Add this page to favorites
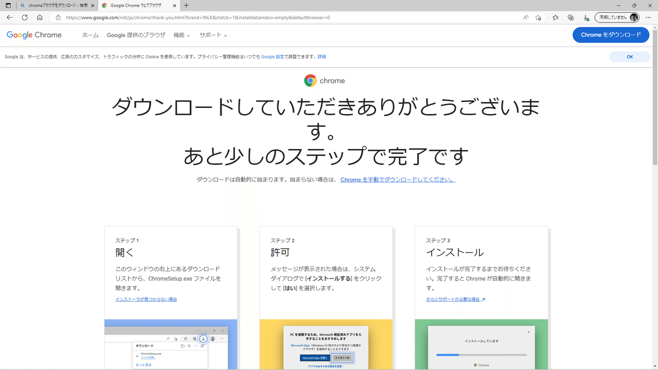 point(538,18)
